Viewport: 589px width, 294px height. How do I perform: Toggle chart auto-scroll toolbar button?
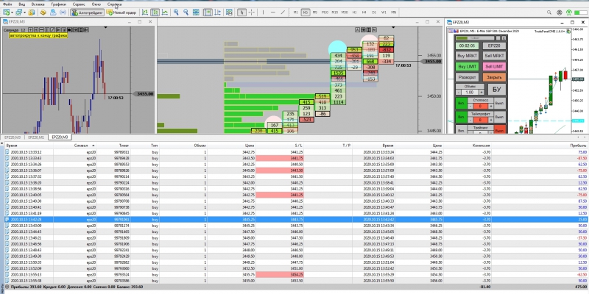point(208,12)
